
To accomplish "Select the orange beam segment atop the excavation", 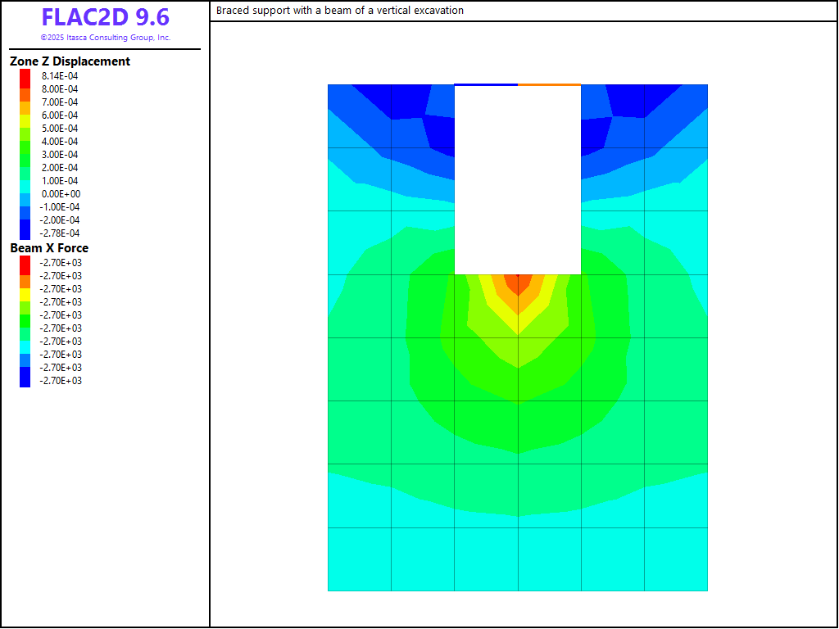I will pyautogui.click(x=549, y=84).
